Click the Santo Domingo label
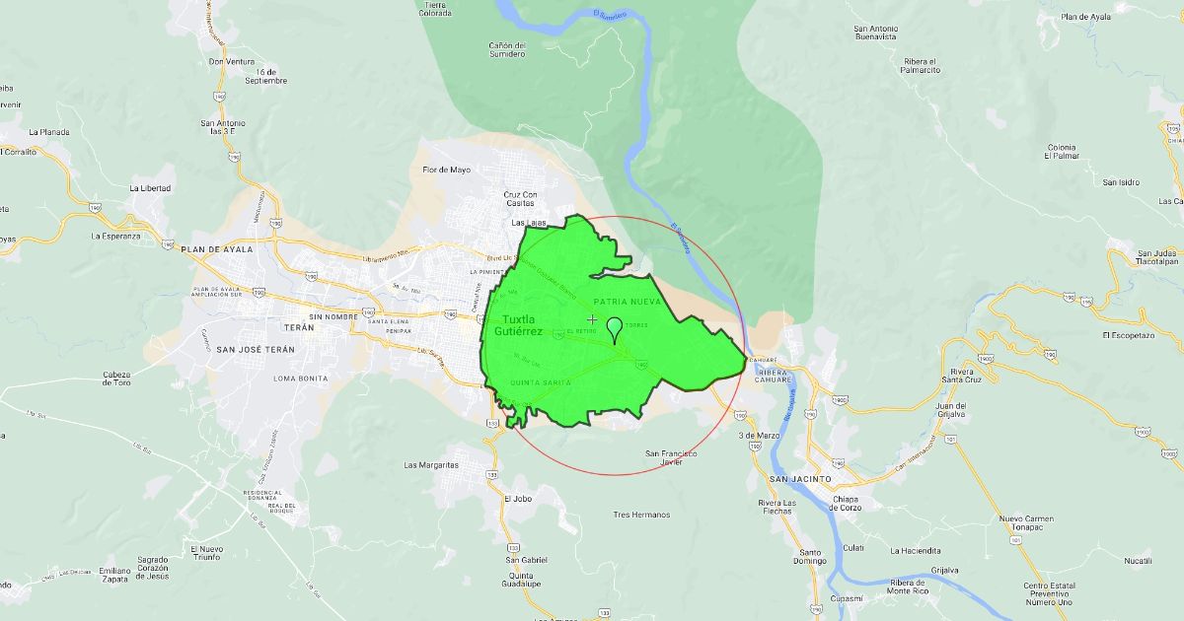The width and height of the screenshot is (1184, 621). 811,557
